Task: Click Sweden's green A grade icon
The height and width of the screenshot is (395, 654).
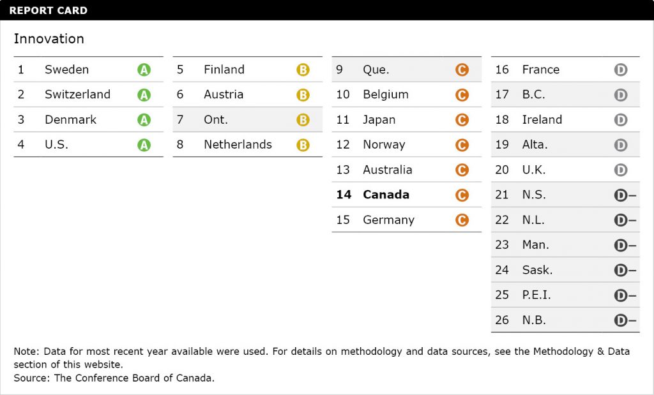Action: (144, 70)
